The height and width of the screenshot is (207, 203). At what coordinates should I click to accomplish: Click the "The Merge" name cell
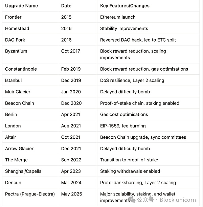pyautogui.click(x=17, y=160)
